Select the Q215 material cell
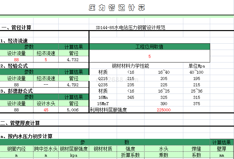234x159 pixels. [103, 79]
